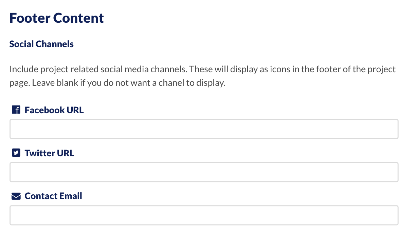Viewport: 415px width, 234px height.
Task: Click the Footer Content heading
Action: pos(57,18)
